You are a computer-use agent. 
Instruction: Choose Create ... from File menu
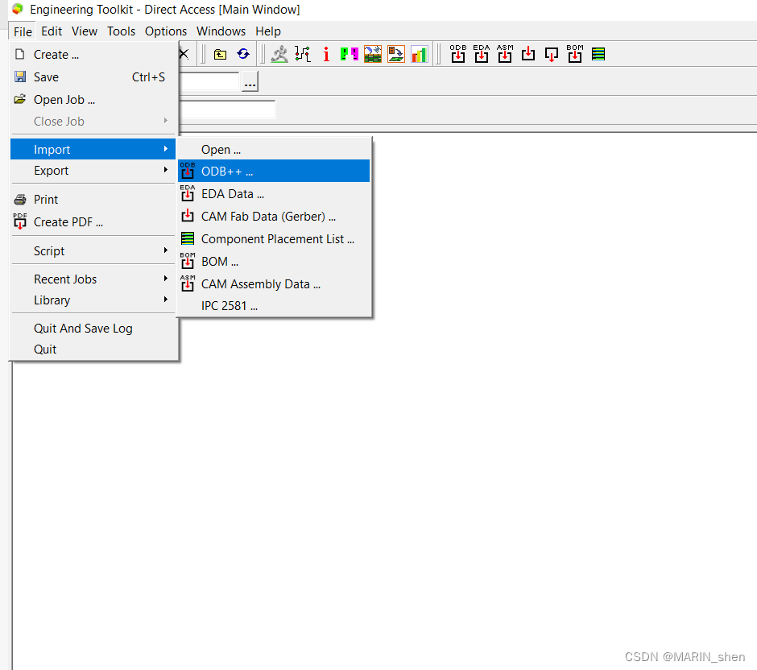94,55
